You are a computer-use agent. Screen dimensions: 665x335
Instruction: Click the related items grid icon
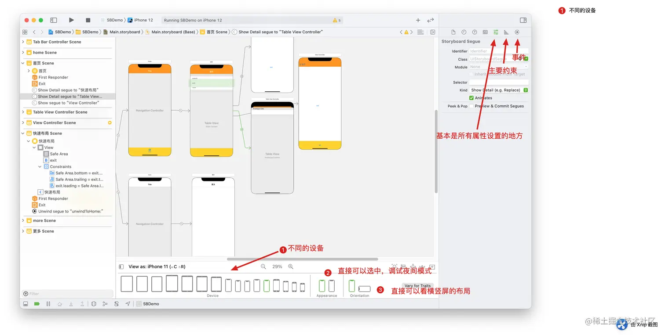[x=25, y=32]
